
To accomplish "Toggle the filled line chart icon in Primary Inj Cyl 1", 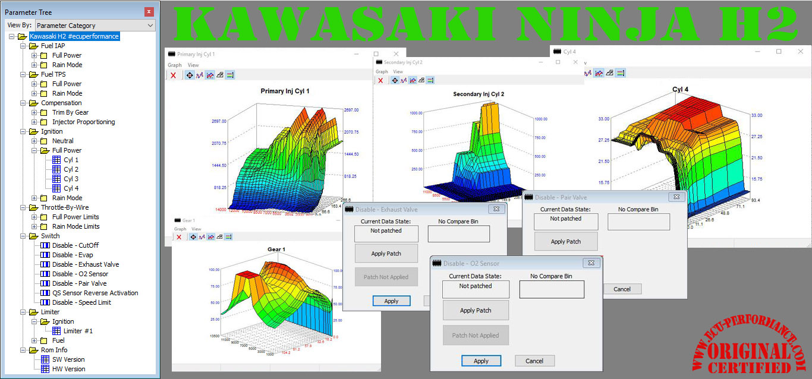I will [210, 75].
